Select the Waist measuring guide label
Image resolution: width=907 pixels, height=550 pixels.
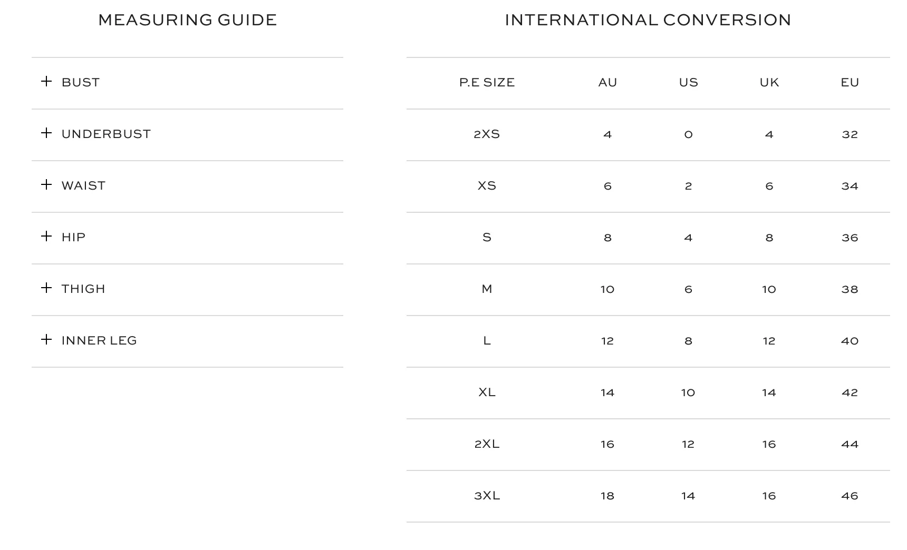(83, 185)
